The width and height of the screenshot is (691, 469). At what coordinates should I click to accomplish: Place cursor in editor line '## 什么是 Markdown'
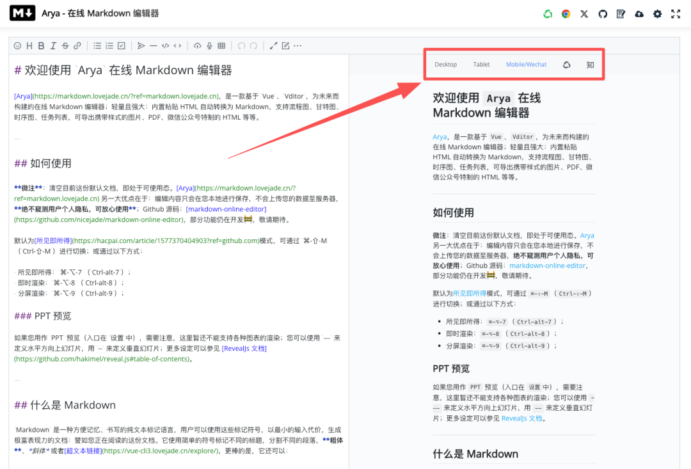coord(65,405)
